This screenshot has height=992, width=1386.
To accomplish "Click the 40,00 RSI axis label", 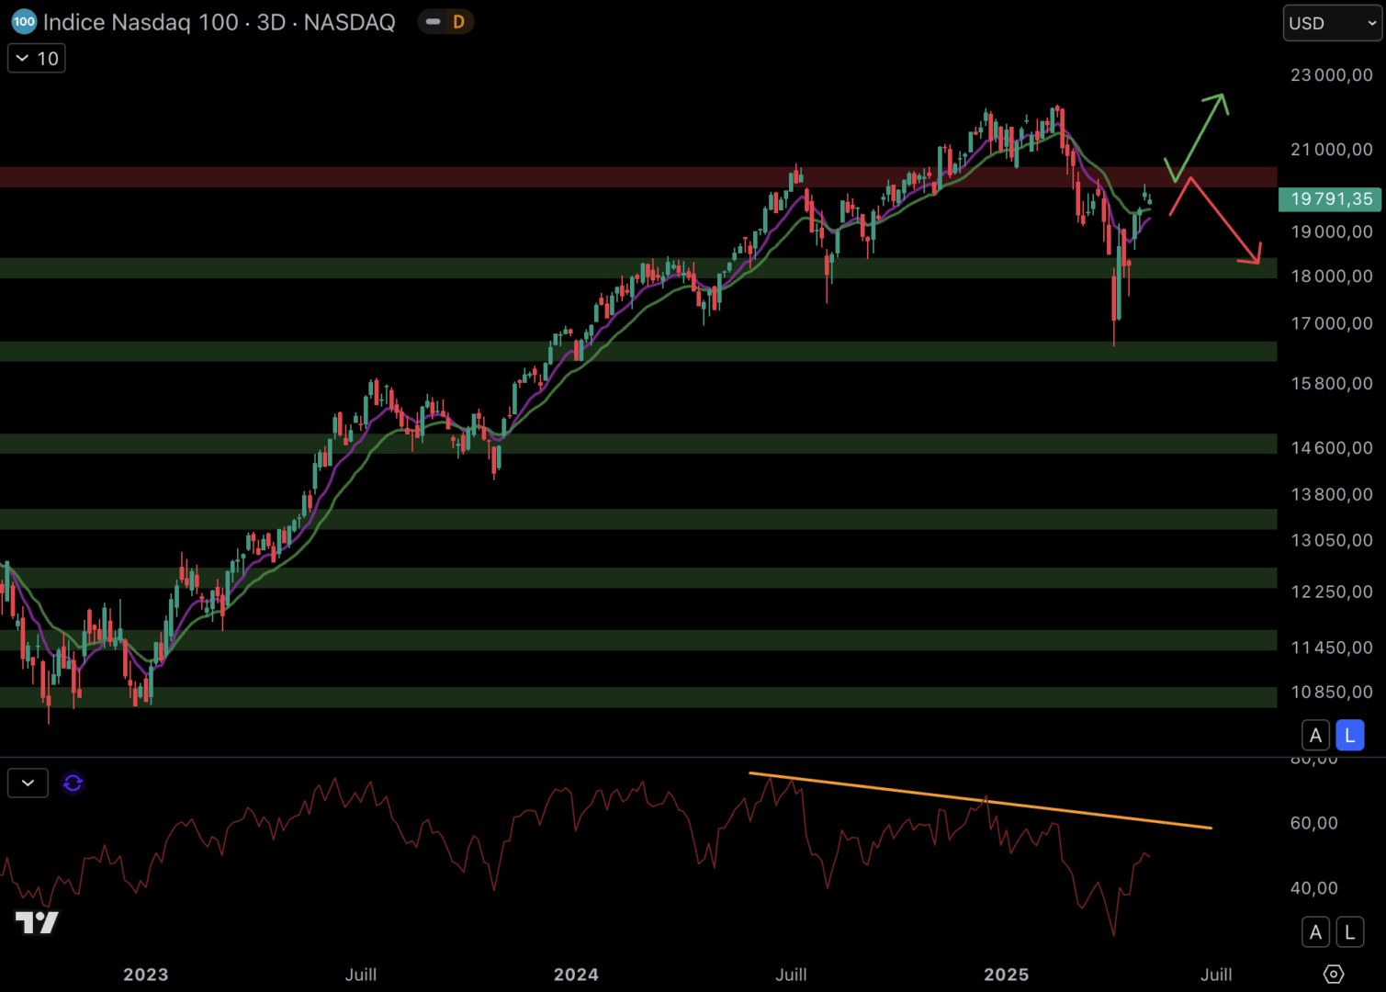I will (1313, 888).
